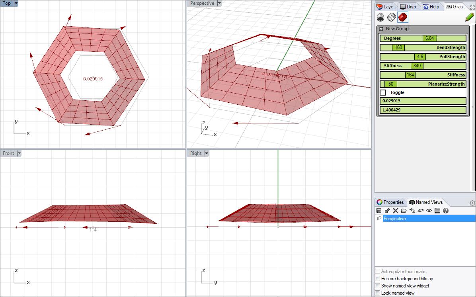The width and height of the screenshot is (476, 297).
Task: Open the Help panel tab
Action: [x=431, y=7]
